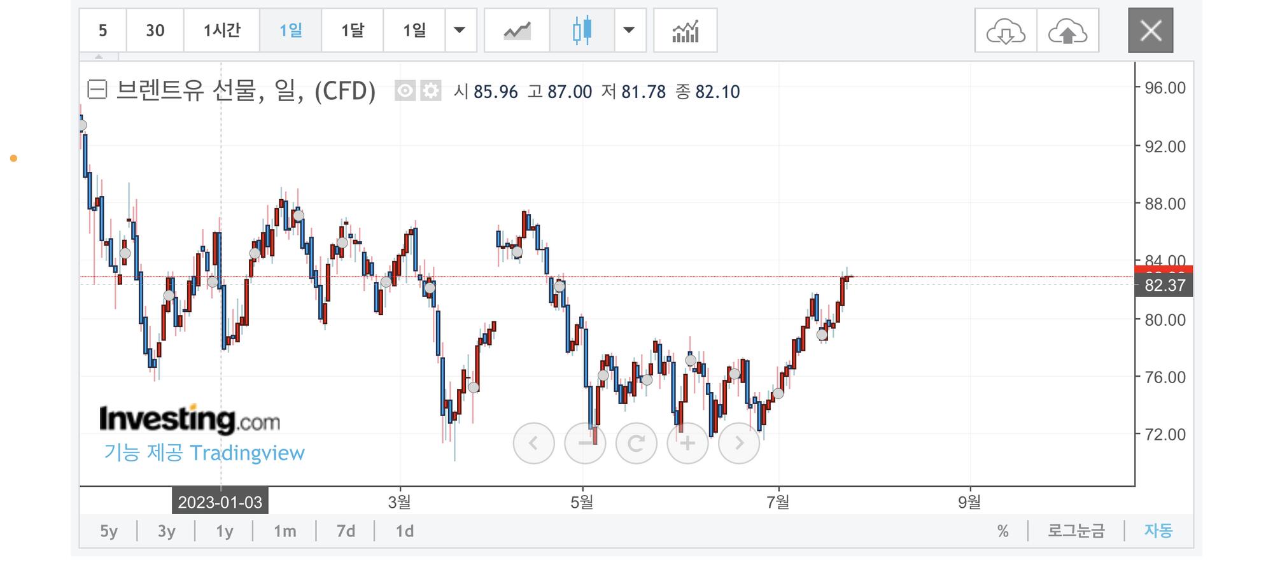Toggle the 로그눈금 log scale
This screenshot has height=588, width=1273.
coord(1076,531)
